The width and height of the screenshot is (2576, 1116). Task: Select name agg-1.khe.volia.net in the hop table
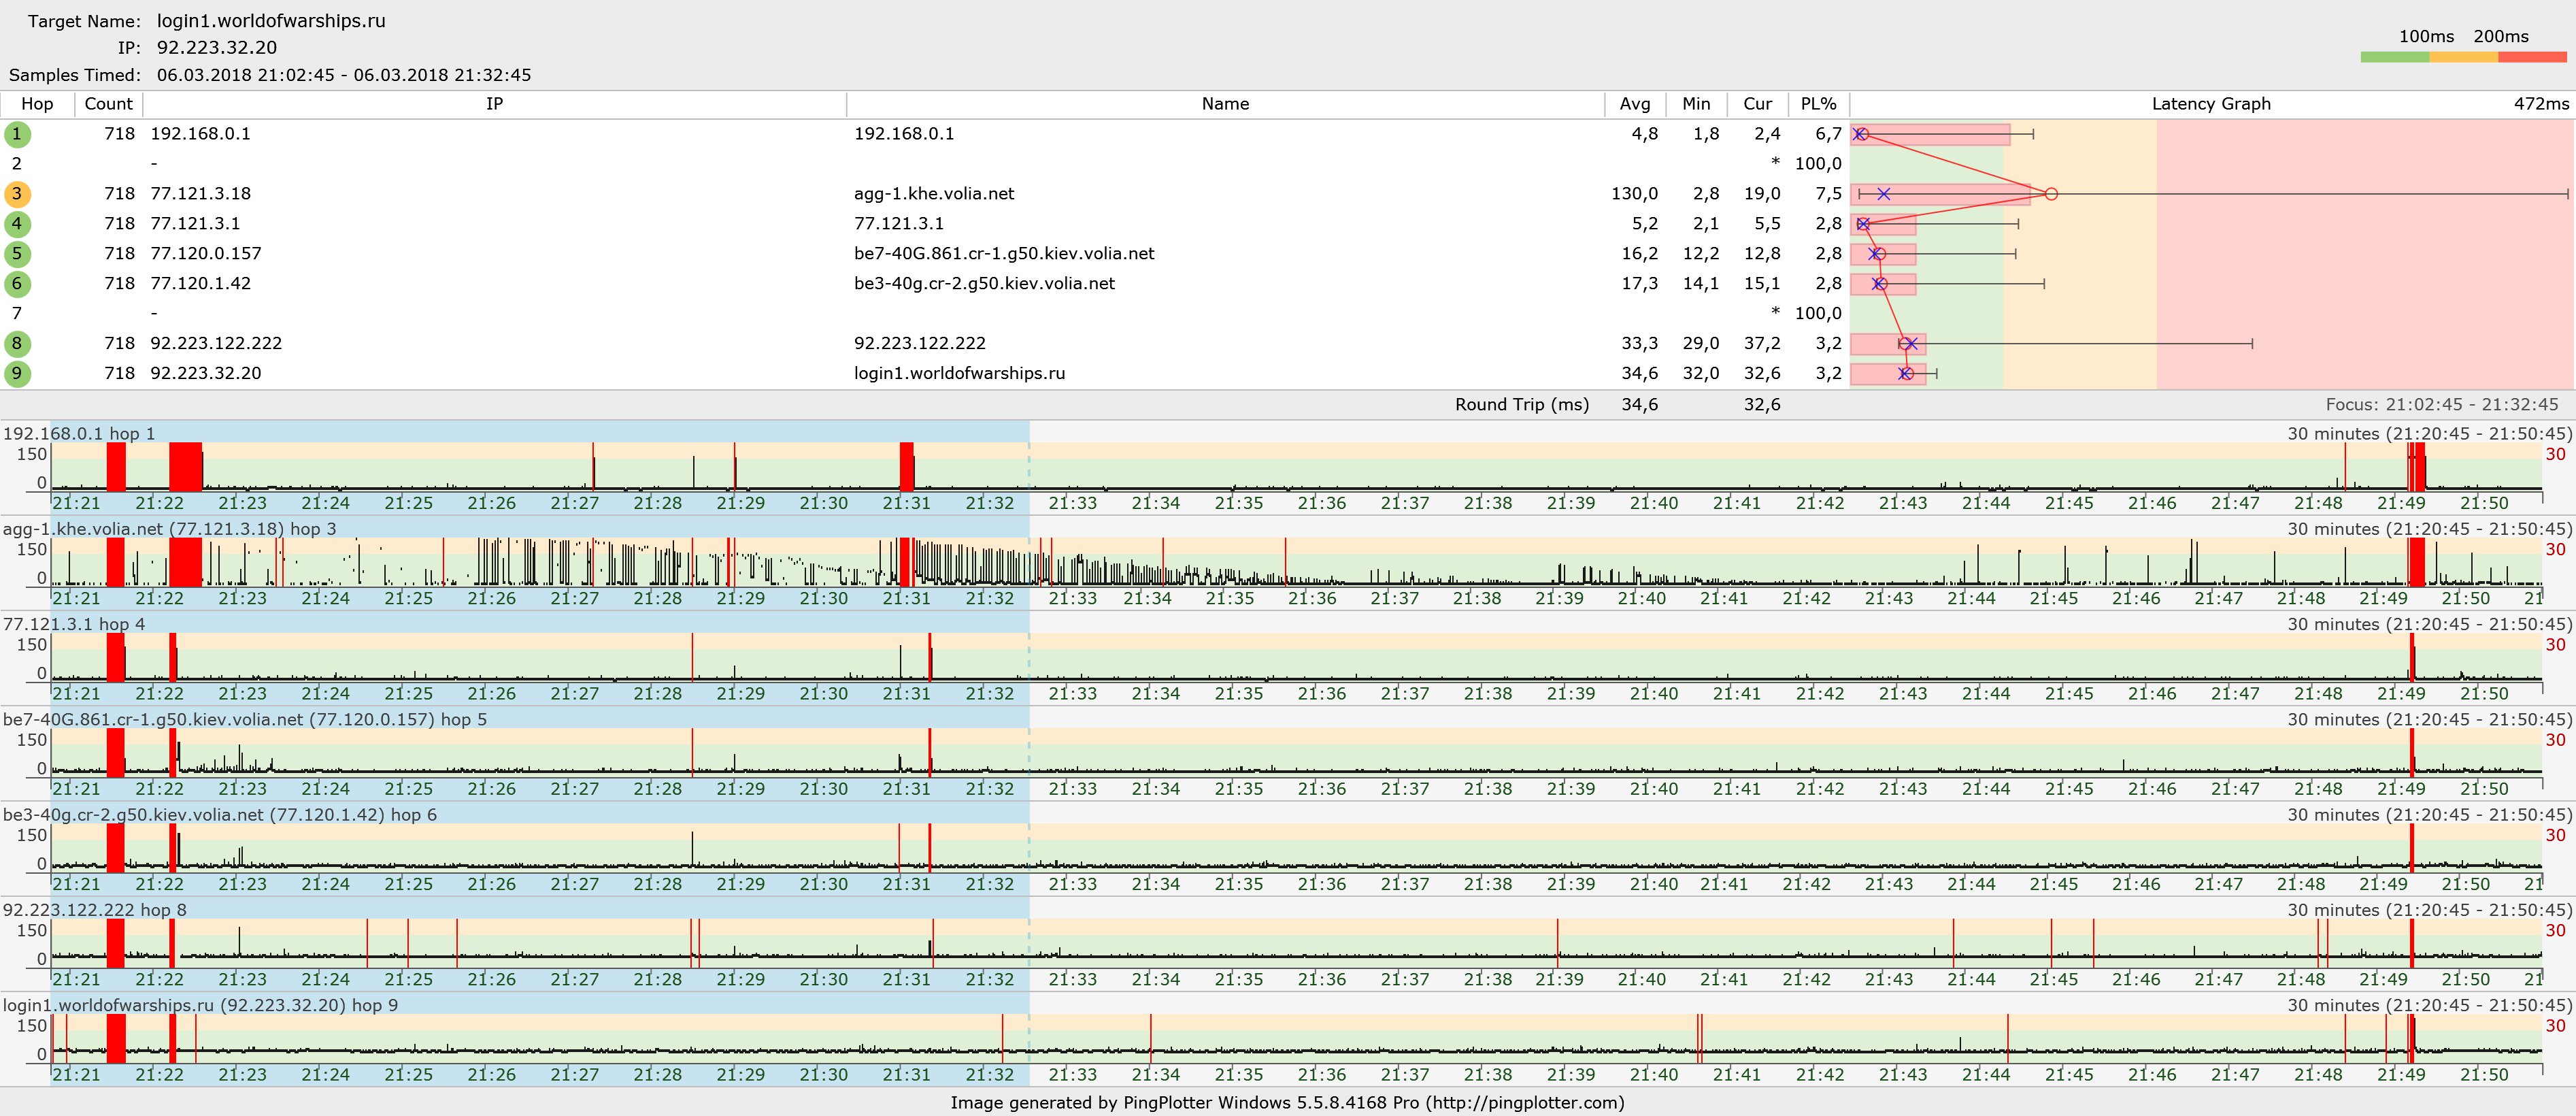[x=934, y=194]
